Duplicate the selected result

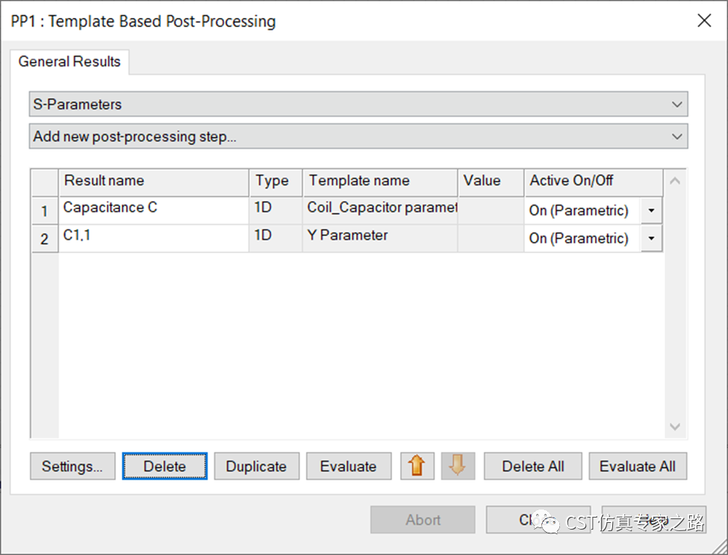click(256, 466)
